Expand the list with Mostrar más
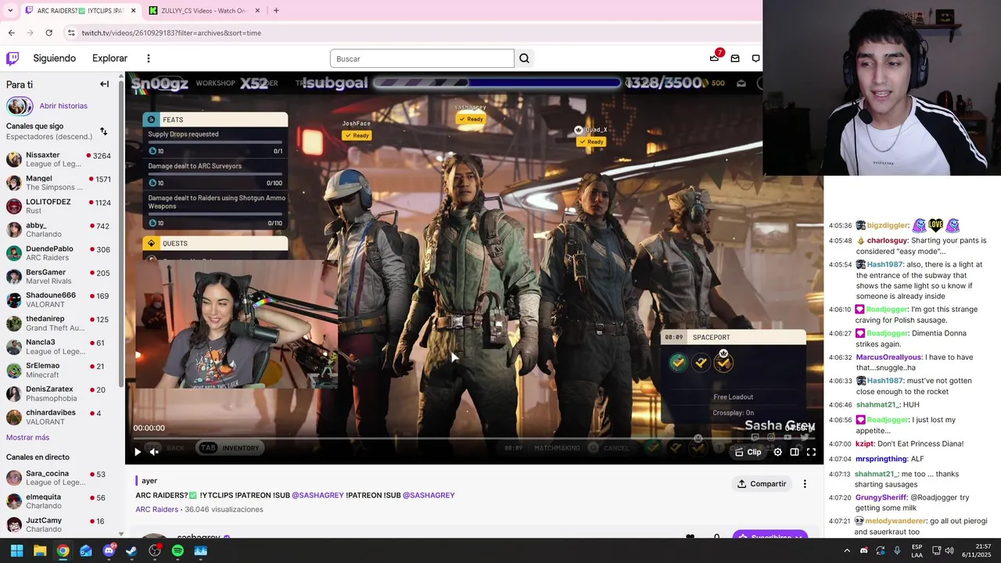This screenshot has height=563, width=1001. (x=28, y=437)
